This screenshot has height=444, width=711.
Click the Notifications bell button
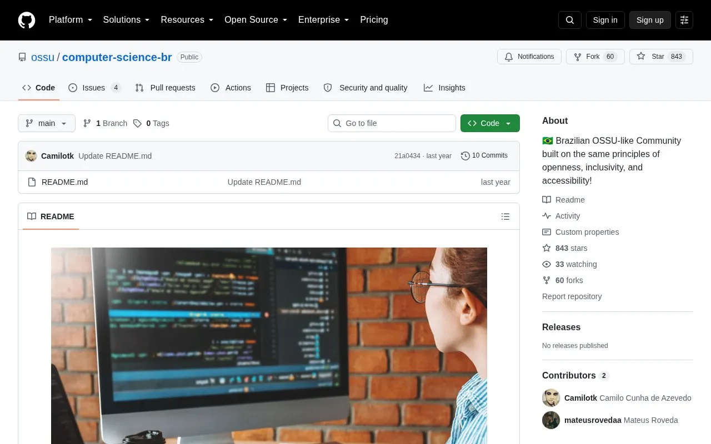tap(529, 57)
